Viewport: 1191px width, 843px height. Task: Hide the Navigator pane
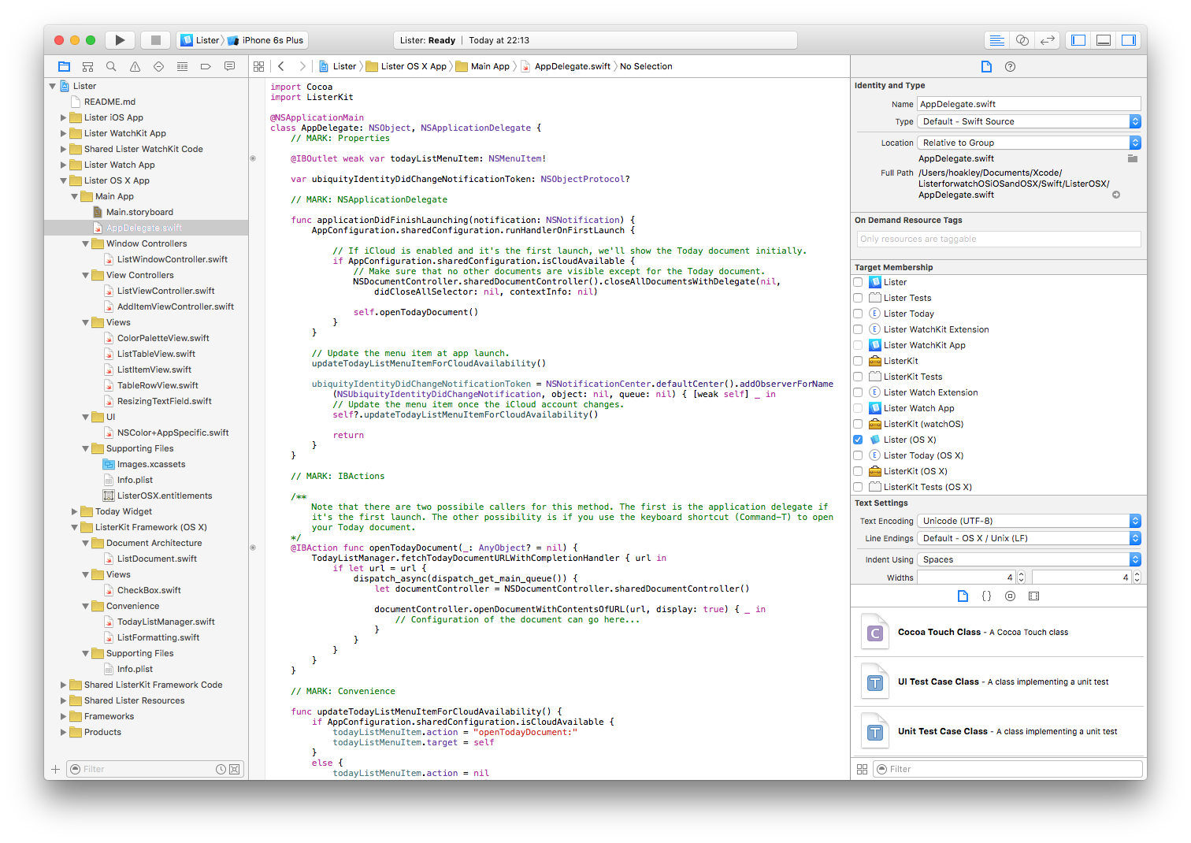(1078, 40)
